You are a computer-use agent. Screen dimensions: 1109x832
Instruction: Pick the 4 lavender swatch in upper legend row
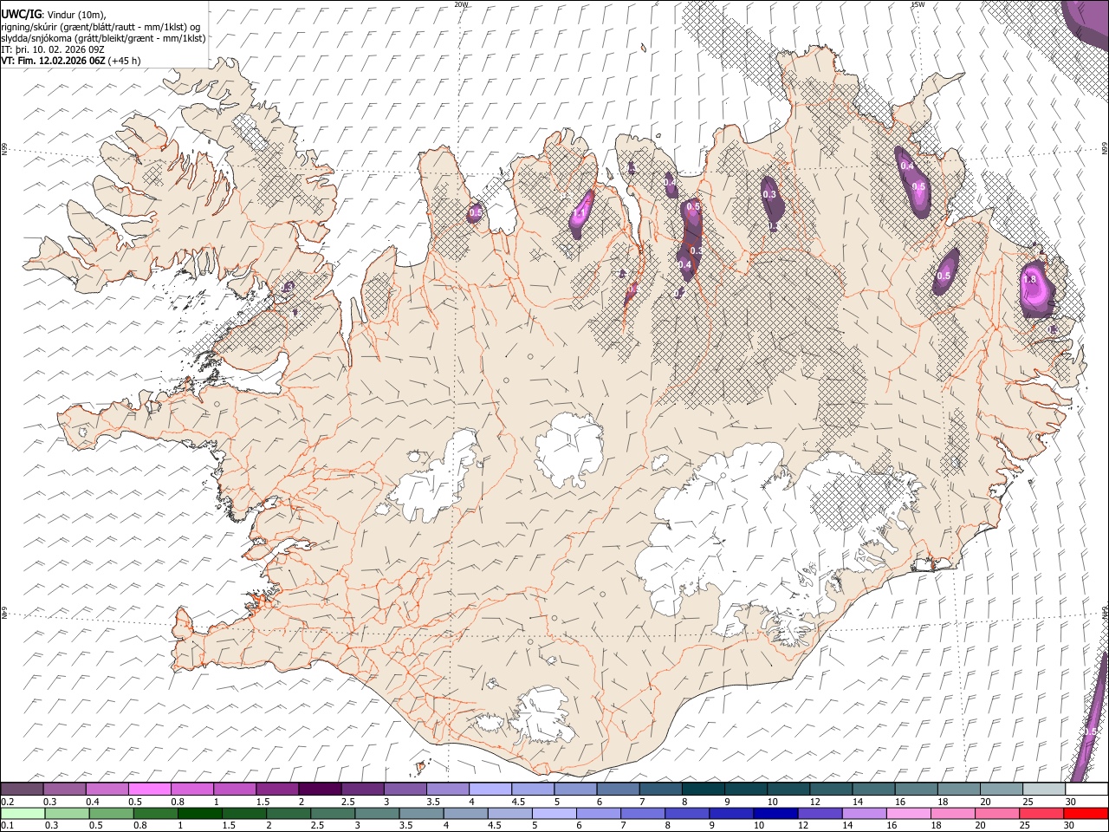point(490,790)
